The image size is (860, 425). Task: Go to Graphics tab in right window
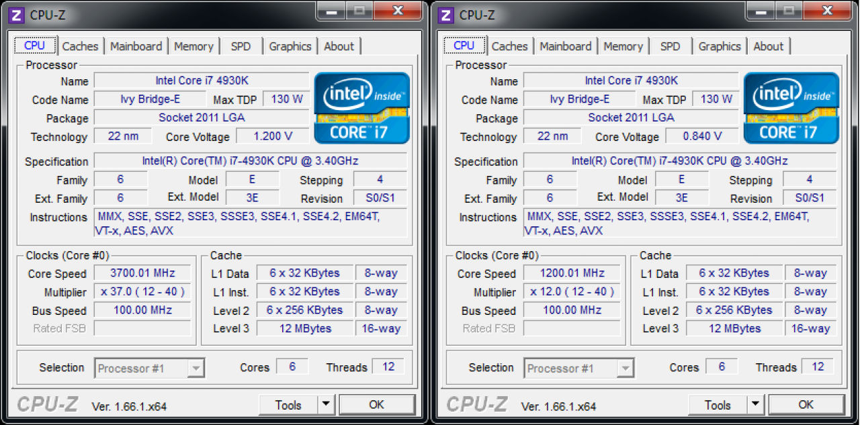pyautogui.click(x=720, y=46)
